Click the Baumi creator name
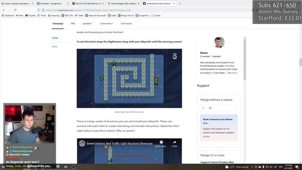Viewport: 302px width, 170px height. click(203, 53)
